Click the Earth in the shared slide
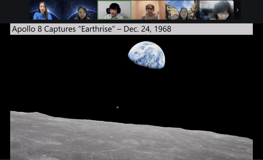Screen dimensions: 263x160 [x=147, y=55]
